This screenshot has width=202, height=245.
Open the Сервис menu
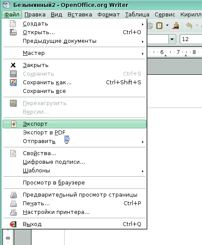(165, 15)
